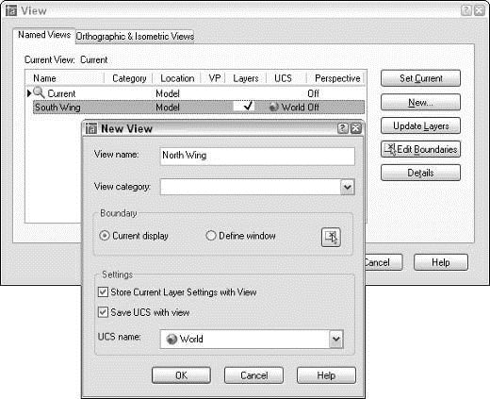
Task: Select the Named Views tab
Action: (x=44, y=35)
